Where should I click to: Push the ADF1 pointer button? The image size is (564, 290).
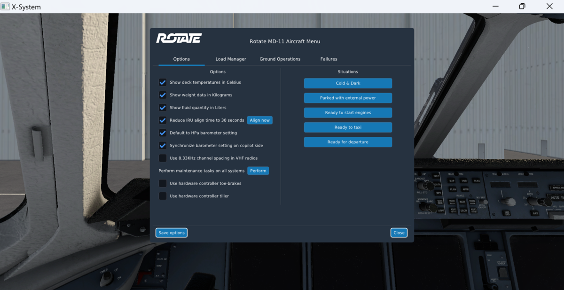point(453,211)
